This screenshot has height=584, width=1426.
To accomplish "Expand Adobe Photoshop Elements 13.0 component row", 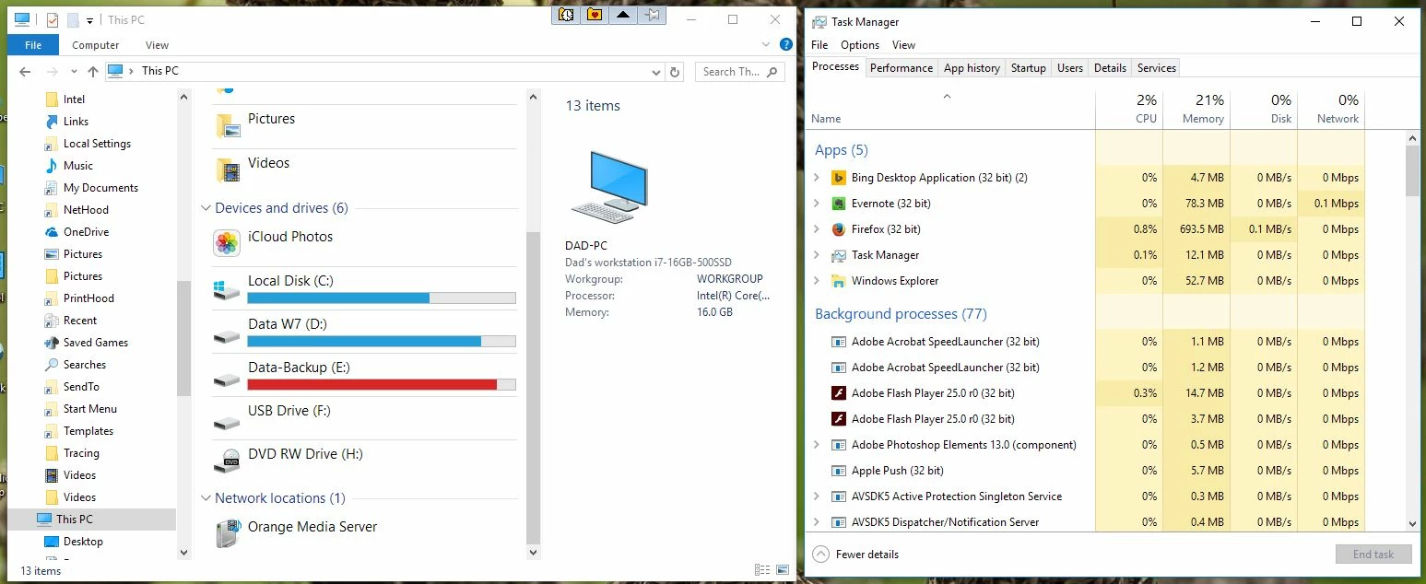I will [x=817, y=445].
